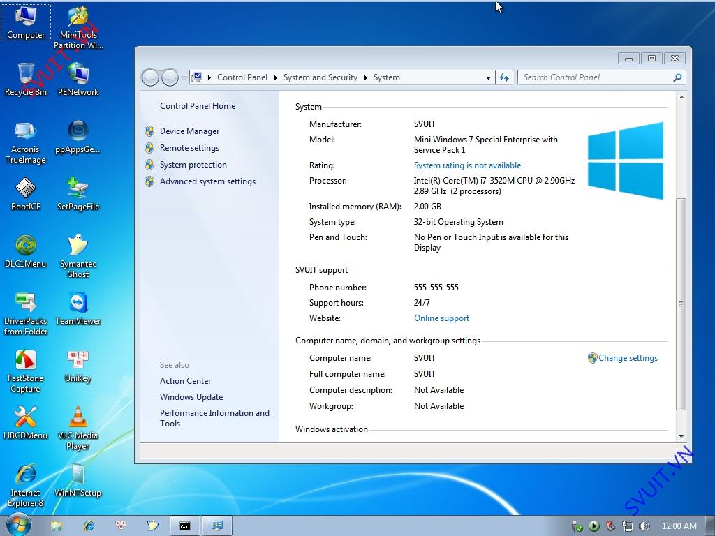Click scrollbar up arrow in System window
715x536 pixels.
(681, 97)
